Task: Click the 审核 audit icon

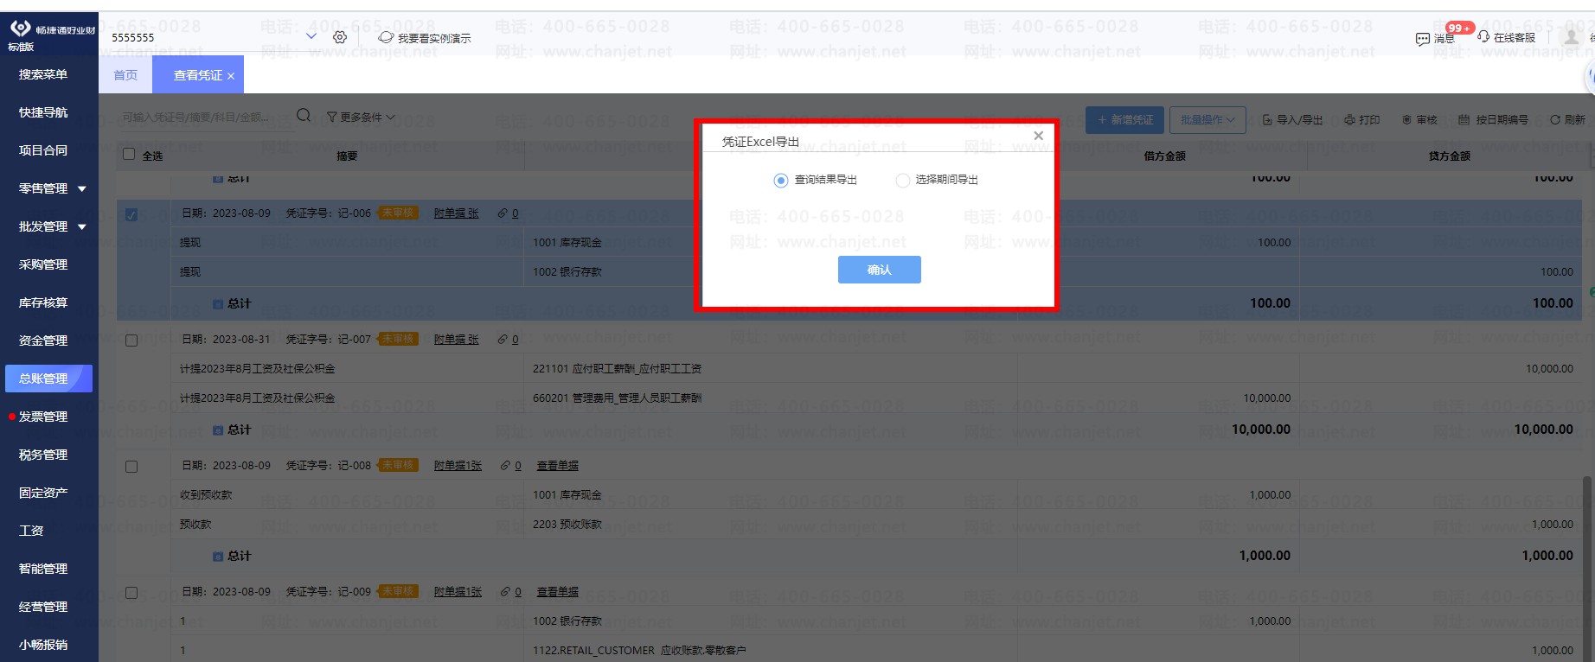Action: pos(1406,120)
